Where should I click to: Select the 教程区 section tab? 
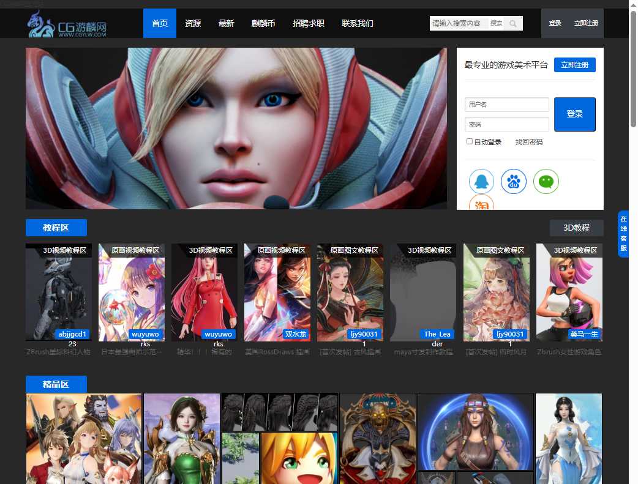tap(56, 228)
